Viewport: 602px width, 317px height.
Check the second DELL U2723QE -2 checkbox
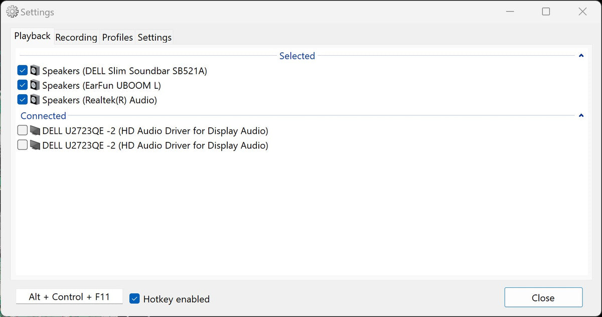tap(22, 145)
